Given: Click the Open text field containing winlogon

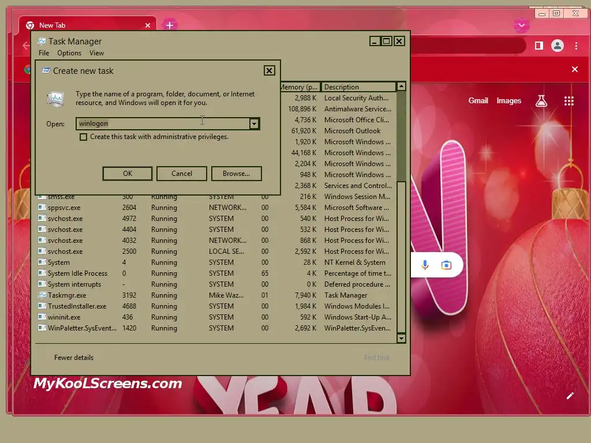Looking at the screenshot, I should pyautogui.click(x=162, y=123).
